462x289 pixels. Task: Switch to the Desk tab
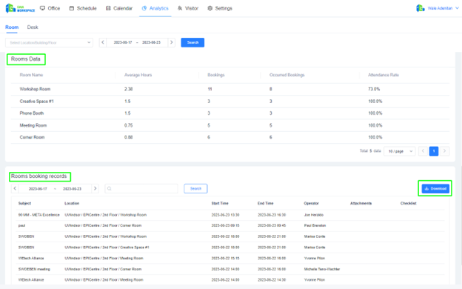(33, 27)
